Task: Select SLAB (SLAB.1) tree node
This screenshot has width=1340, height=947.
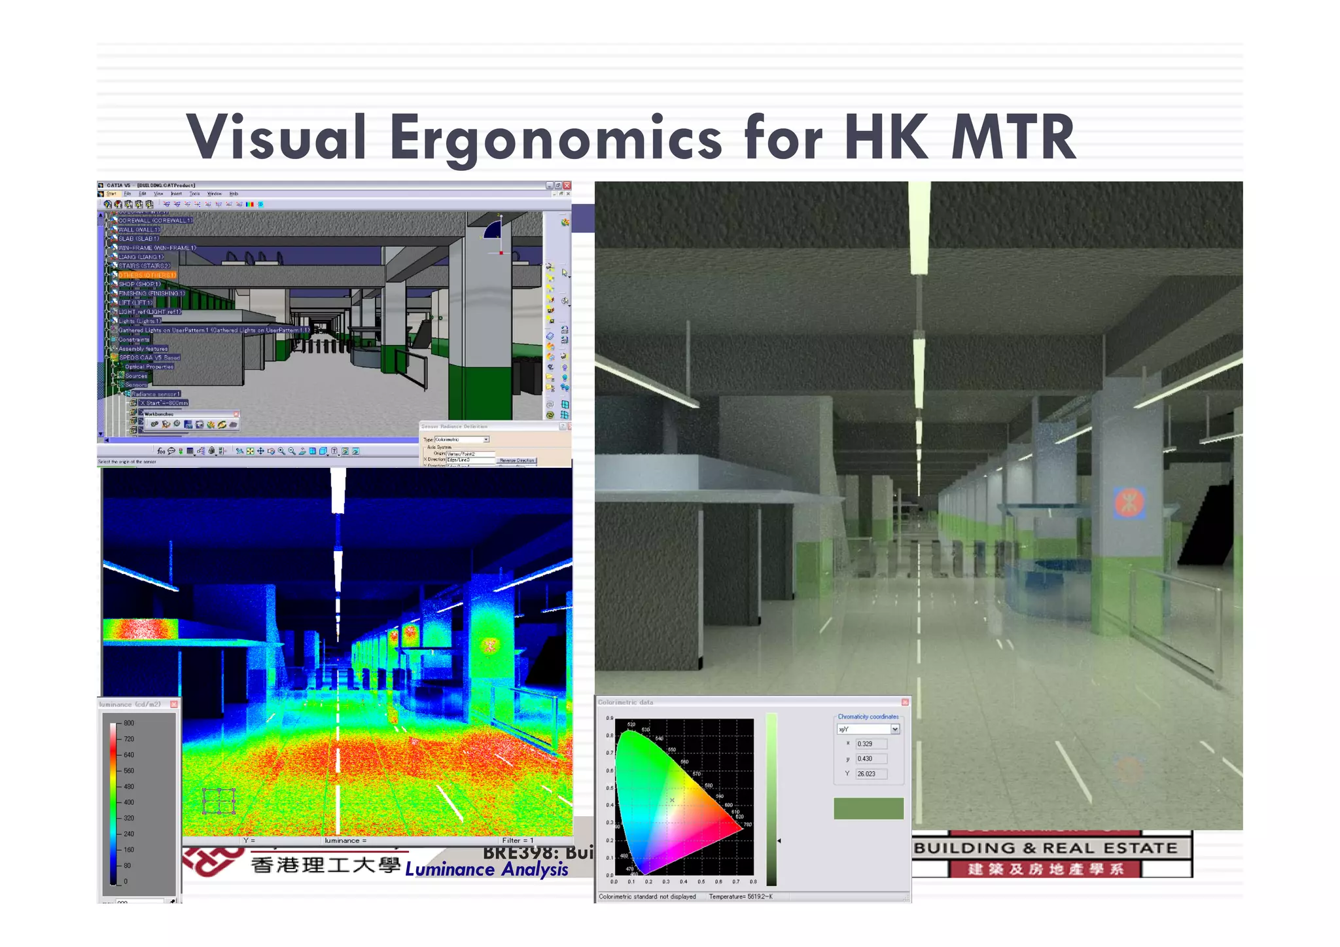Action: [138, 239]
